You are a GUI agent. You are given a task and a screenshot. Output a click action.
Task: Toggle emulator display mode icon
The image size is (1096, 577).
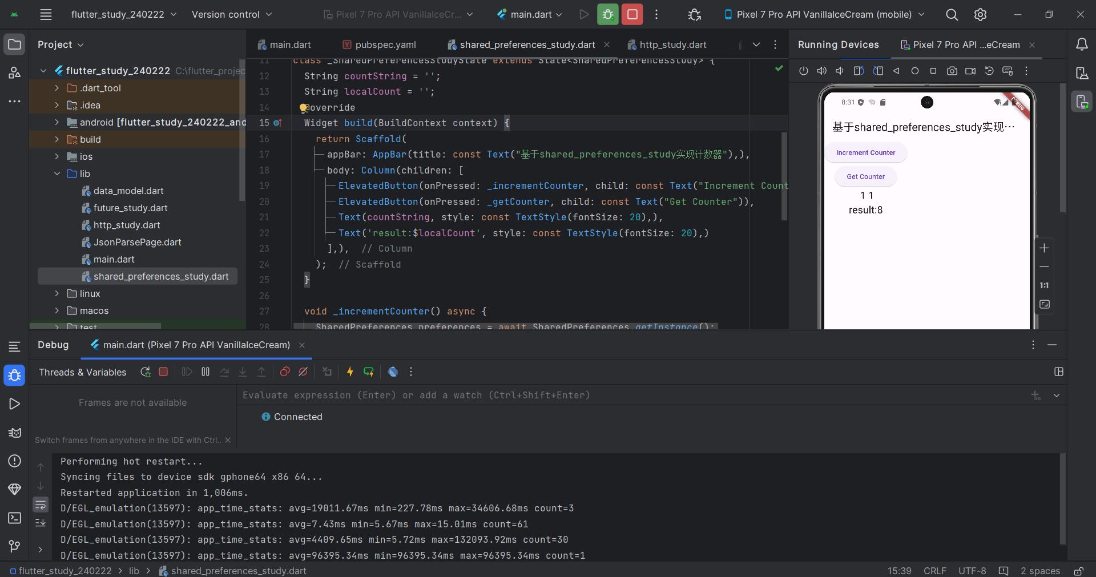click(1044, 304)
